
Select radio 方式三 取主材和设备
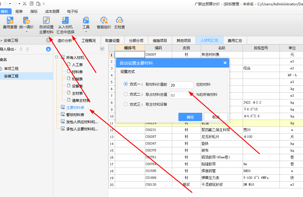point(126,104)
